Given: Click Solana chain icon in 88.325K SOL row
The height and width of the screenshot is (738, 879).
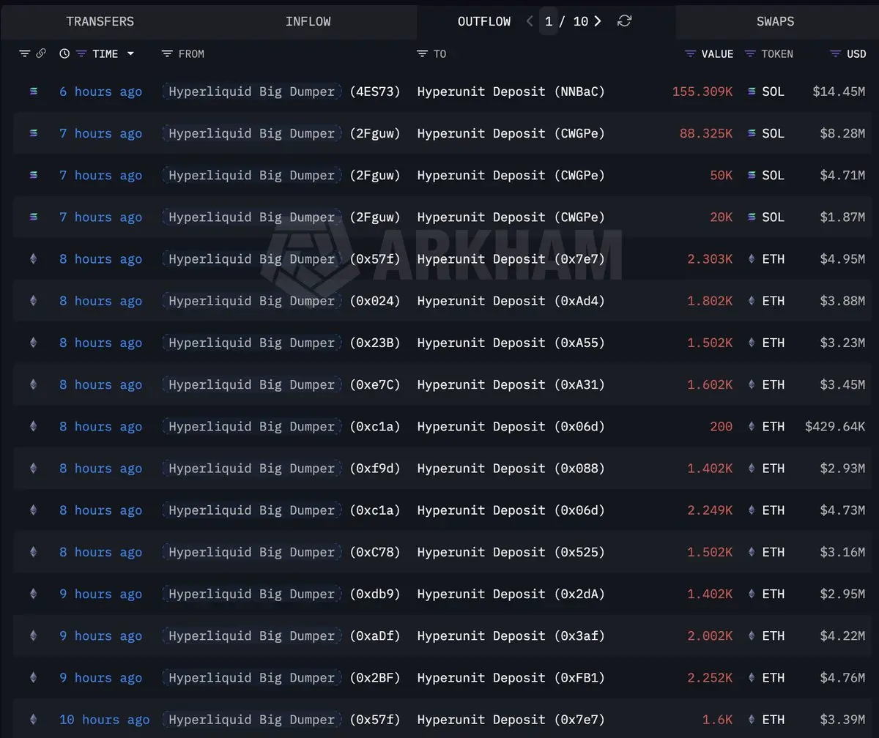Looking at the screenshot, I should 33,133.
